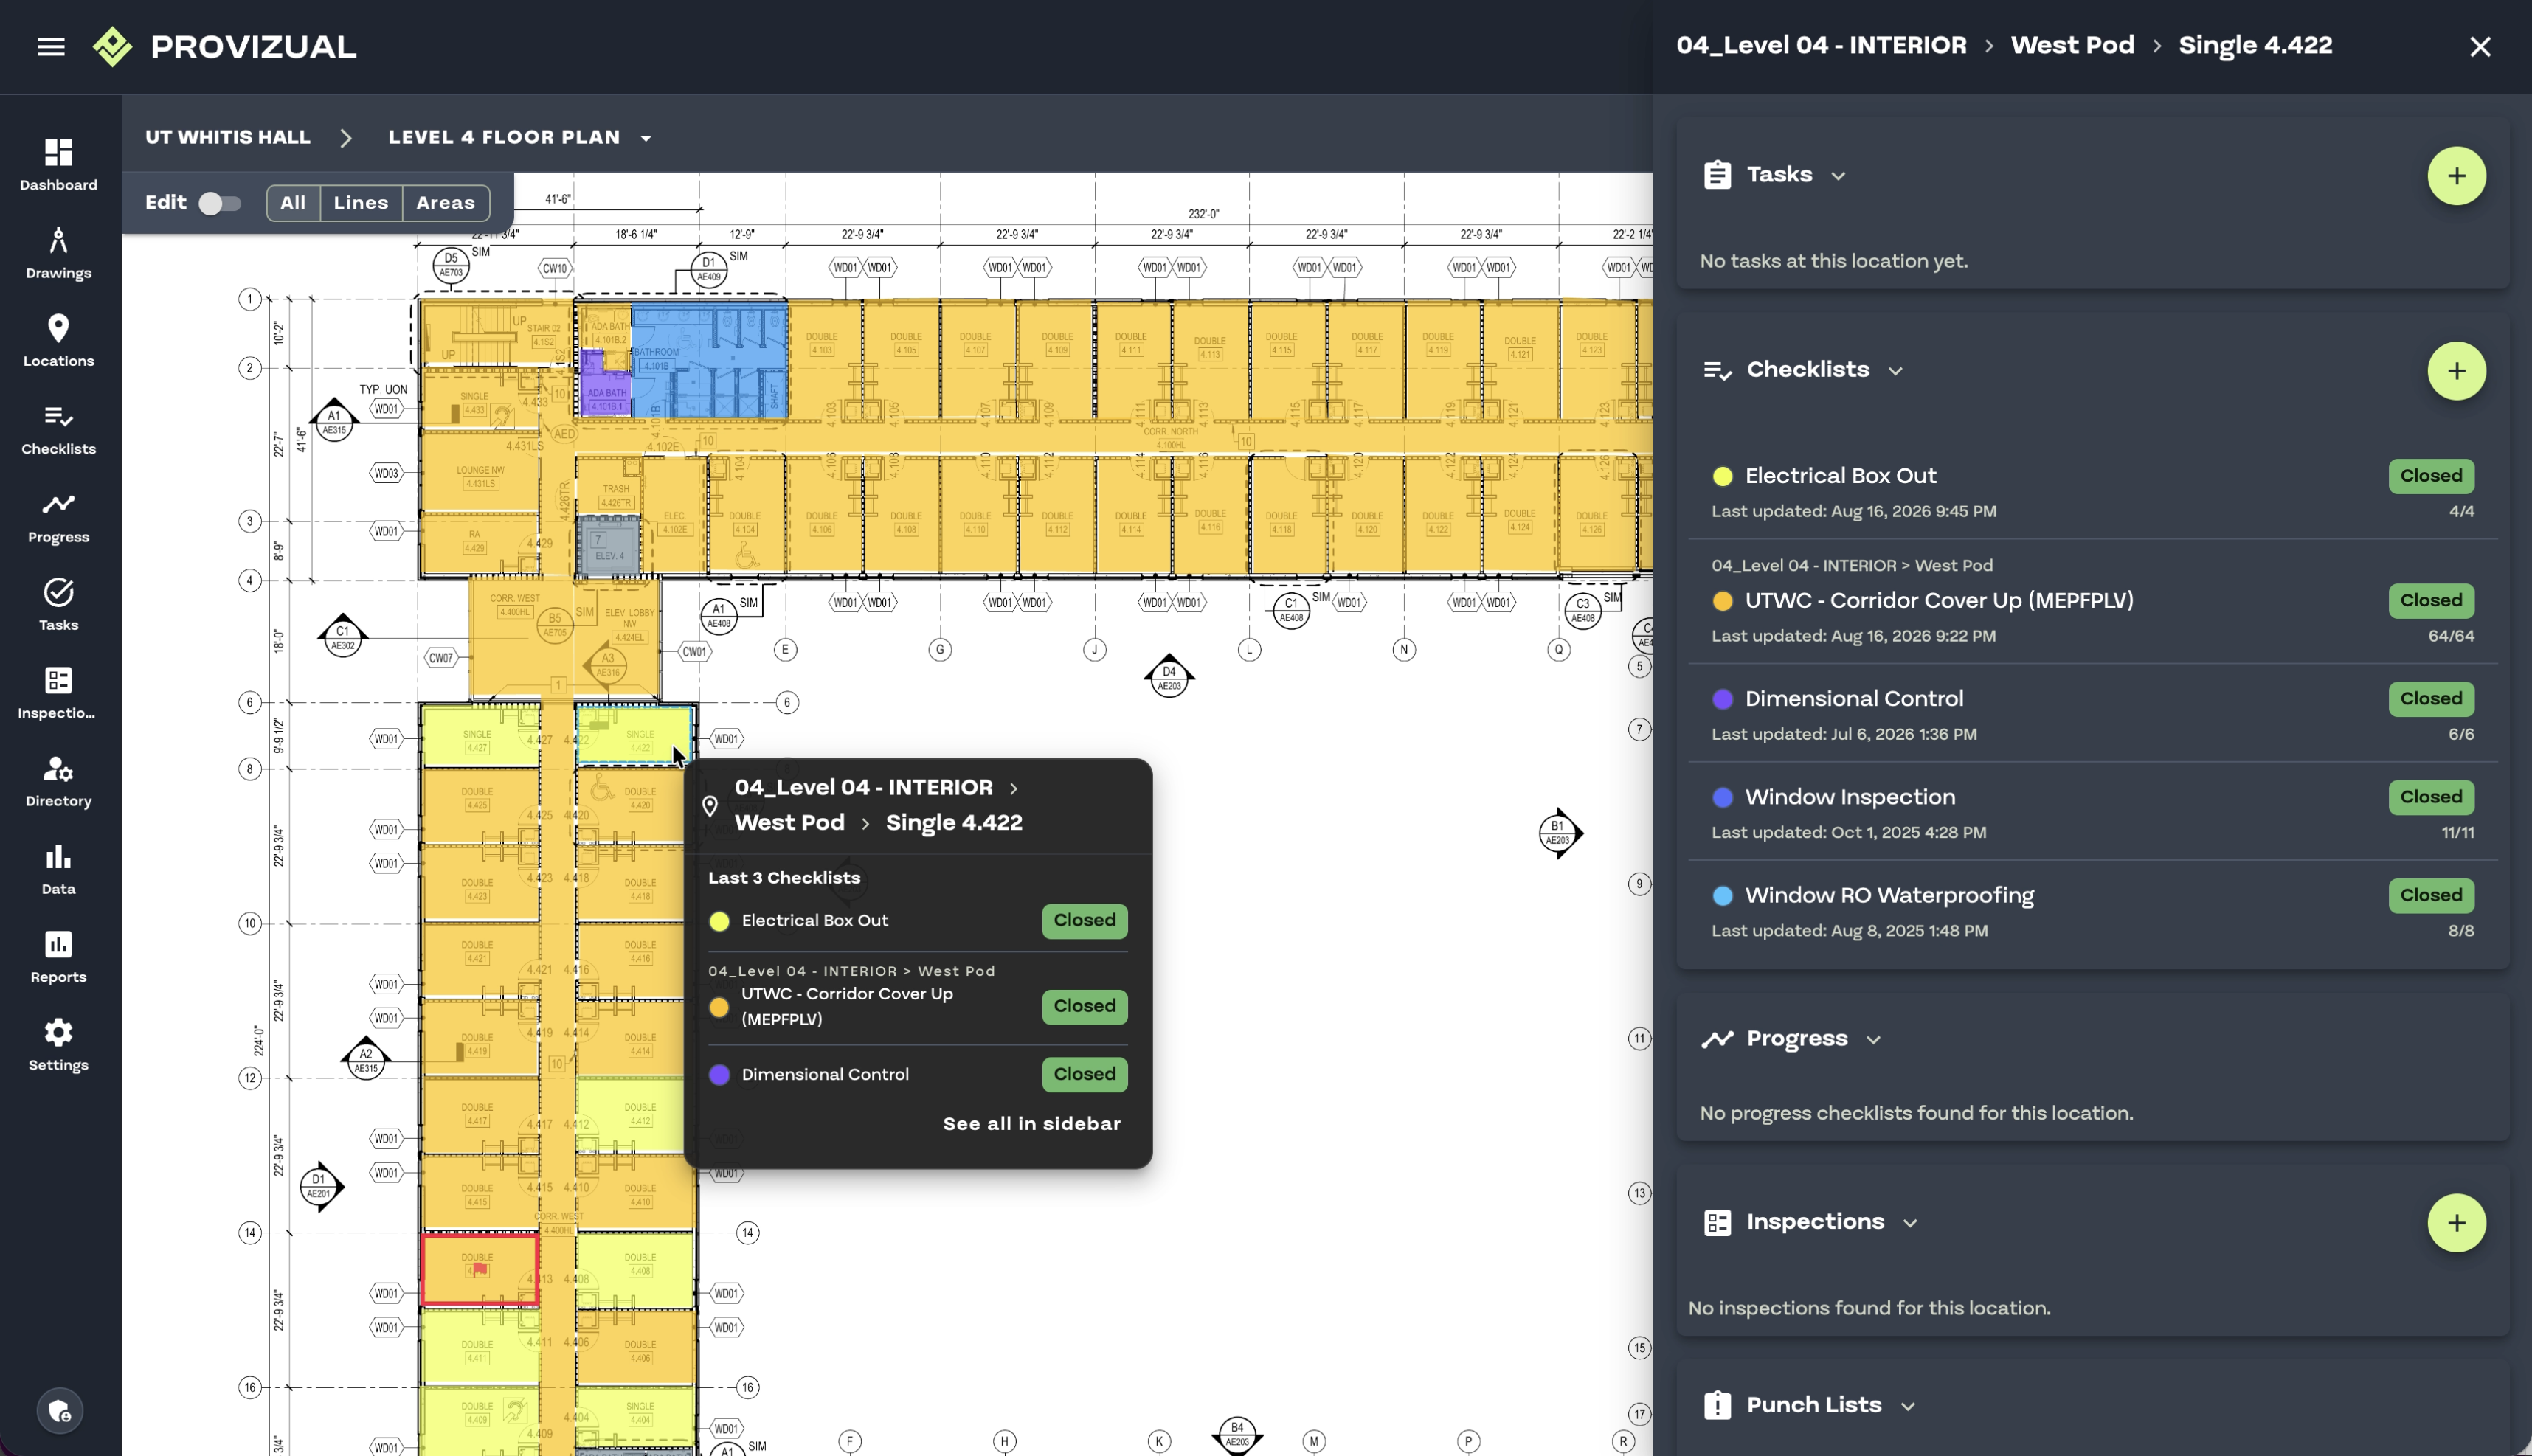Click Closed badge for UTWC Corridor in sidebar
The image size is (2532, 1456).
[x=2431, y=601]
